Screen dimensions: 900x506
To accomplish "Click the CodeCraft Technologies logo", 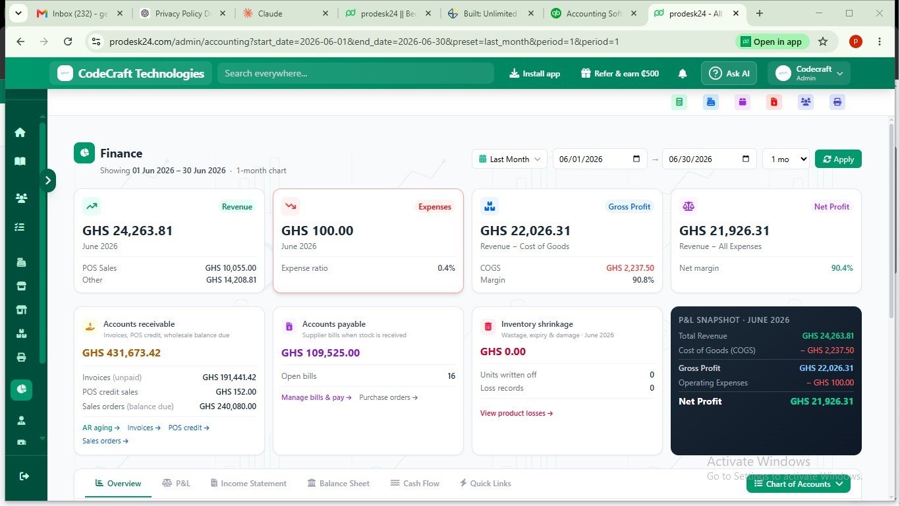I will [x=131, y=73].
